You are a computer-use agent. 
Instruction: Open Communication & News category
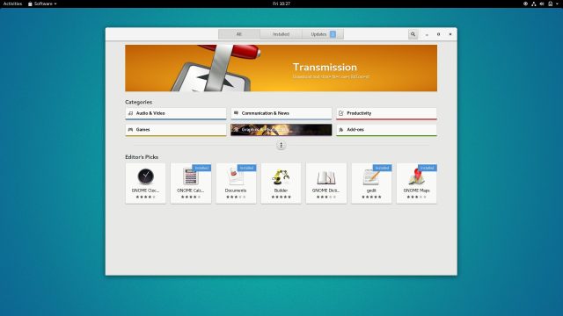coord(281,113)
